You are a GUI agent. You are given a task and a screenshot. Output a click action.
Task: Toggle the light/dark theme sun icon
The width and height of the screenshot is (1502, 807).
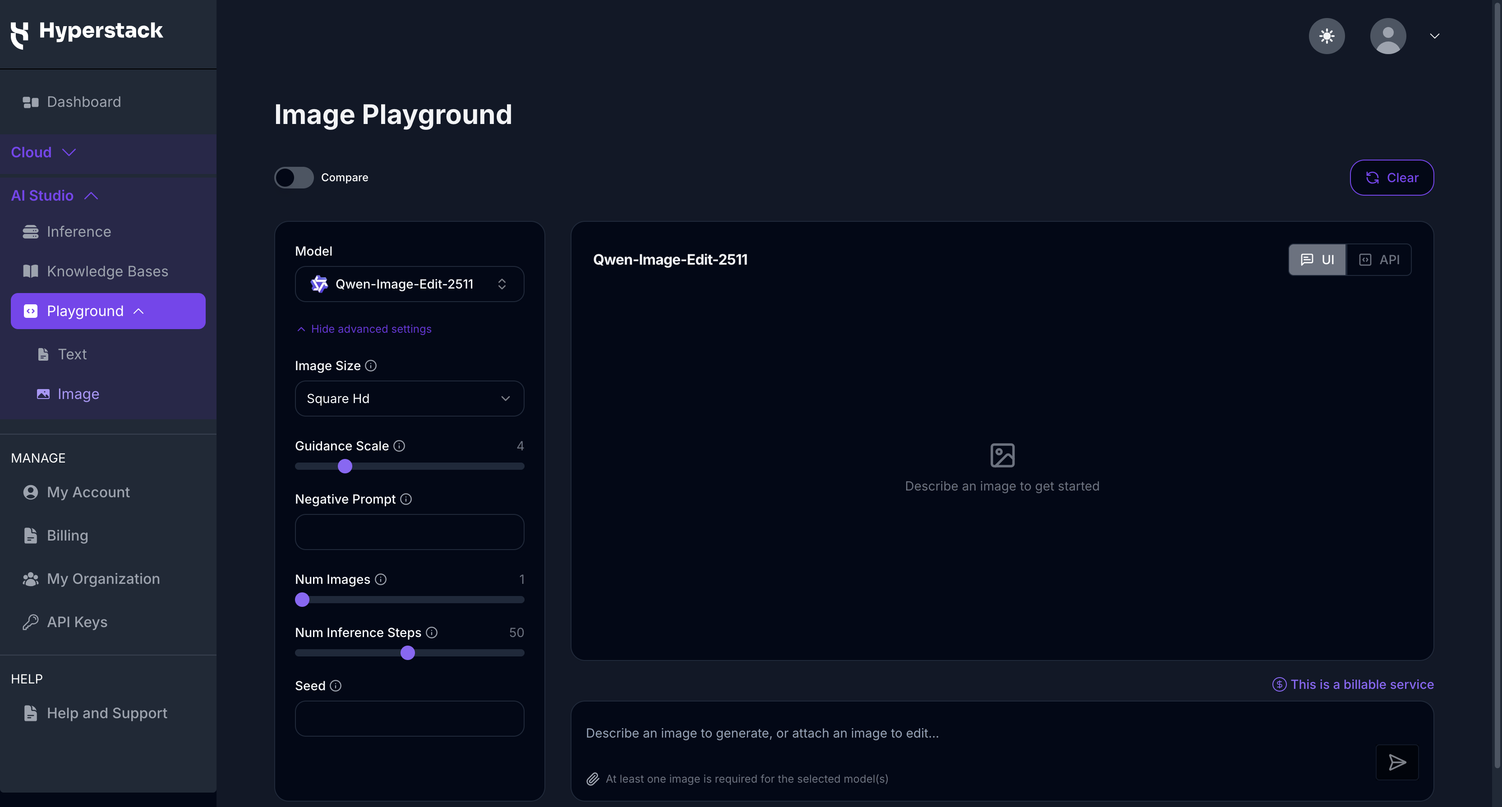coord(1327,36)
